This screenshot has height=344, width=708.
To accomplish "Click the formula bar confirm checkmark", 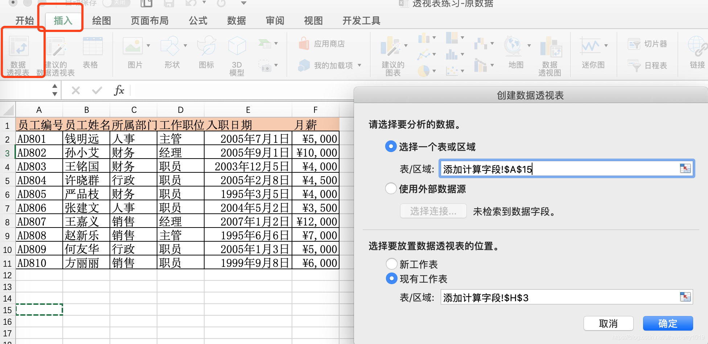I will 97,90.
